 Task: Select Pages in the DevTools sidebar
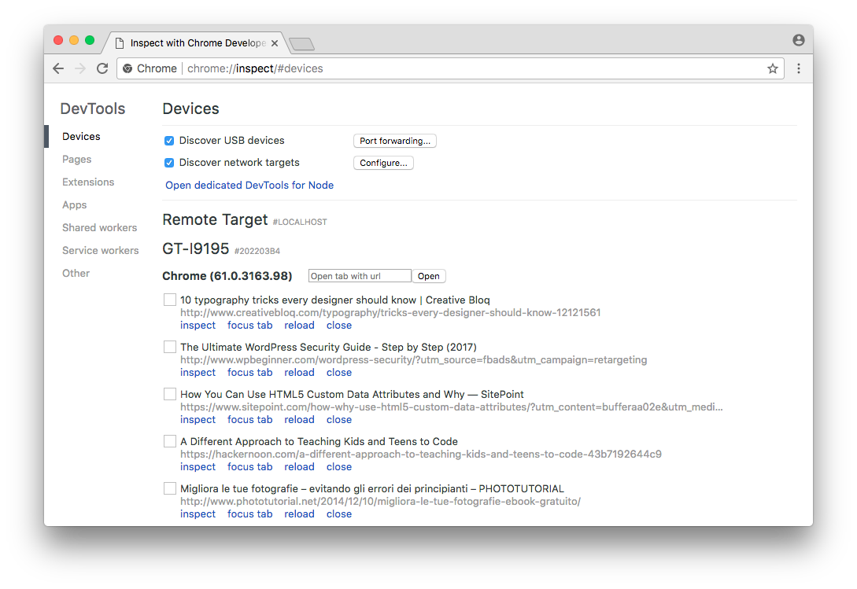[x=76, y=160]
